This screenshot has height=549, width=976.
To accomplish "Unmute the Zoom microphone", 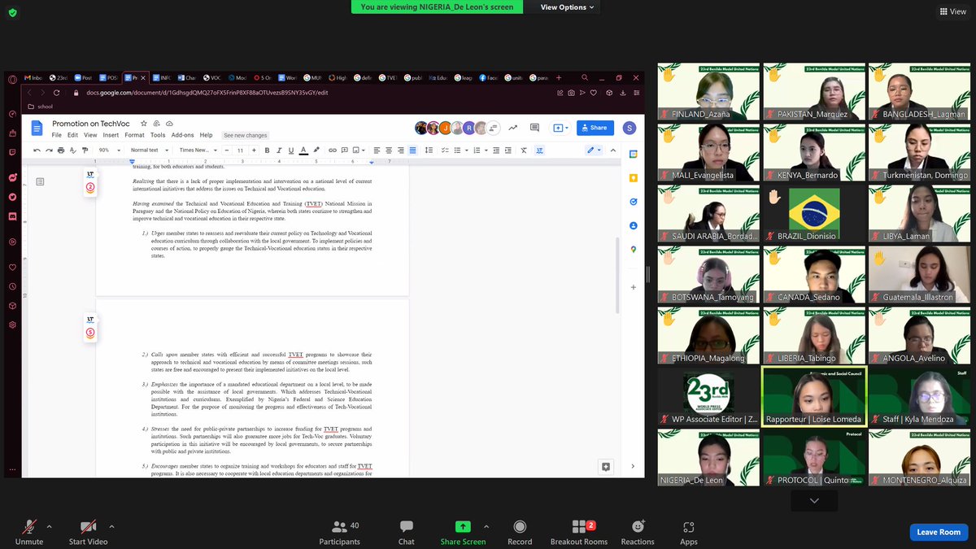I will 29,532.
